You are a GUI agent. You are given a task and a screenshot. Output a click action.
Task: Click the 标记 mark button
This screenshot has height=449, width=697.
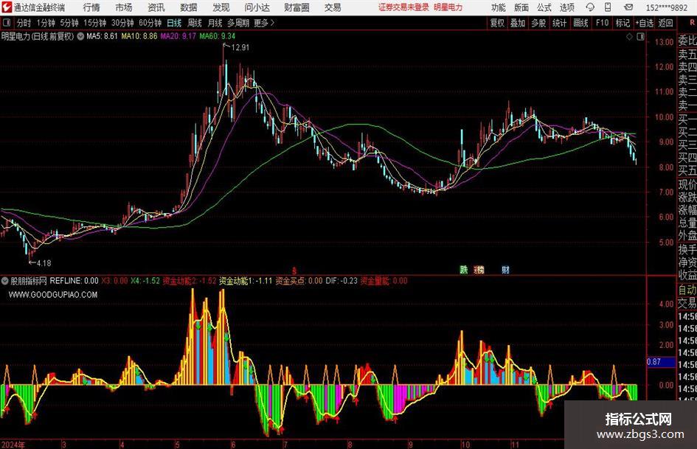[x=623, y=23]
